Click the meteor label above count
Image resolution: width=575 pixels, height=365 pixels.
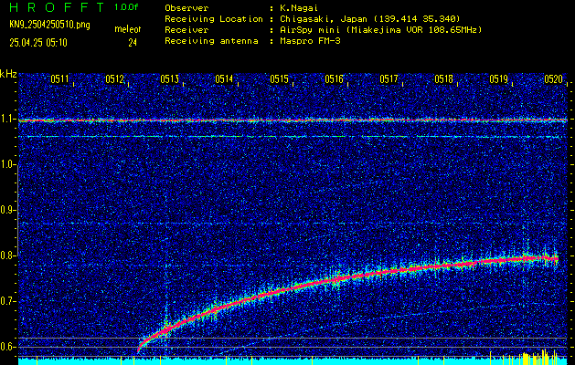point(128,29)
